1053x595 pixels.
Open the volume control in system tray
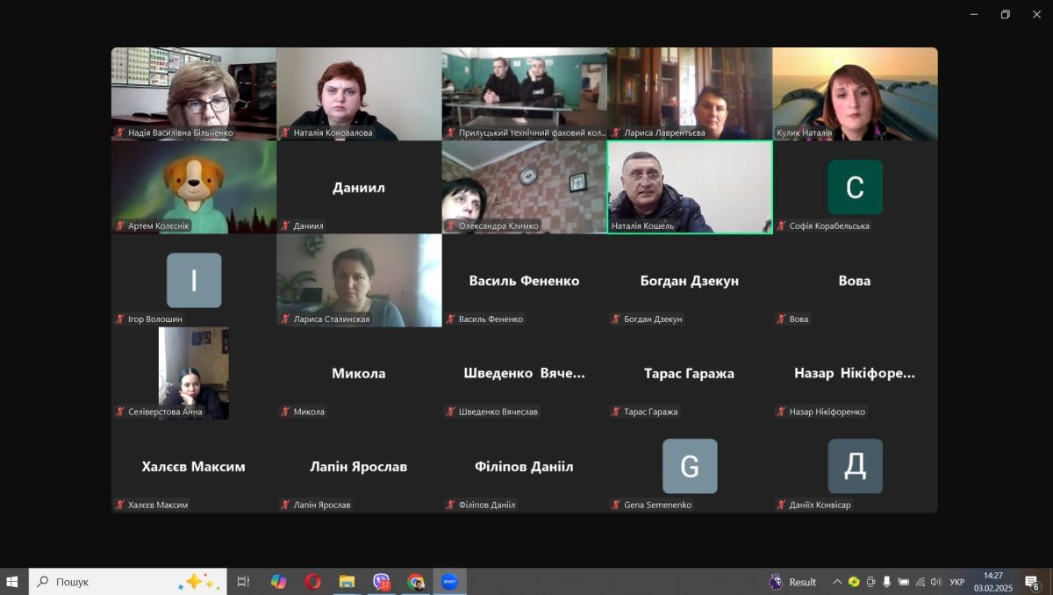click(x=935, y=582)
